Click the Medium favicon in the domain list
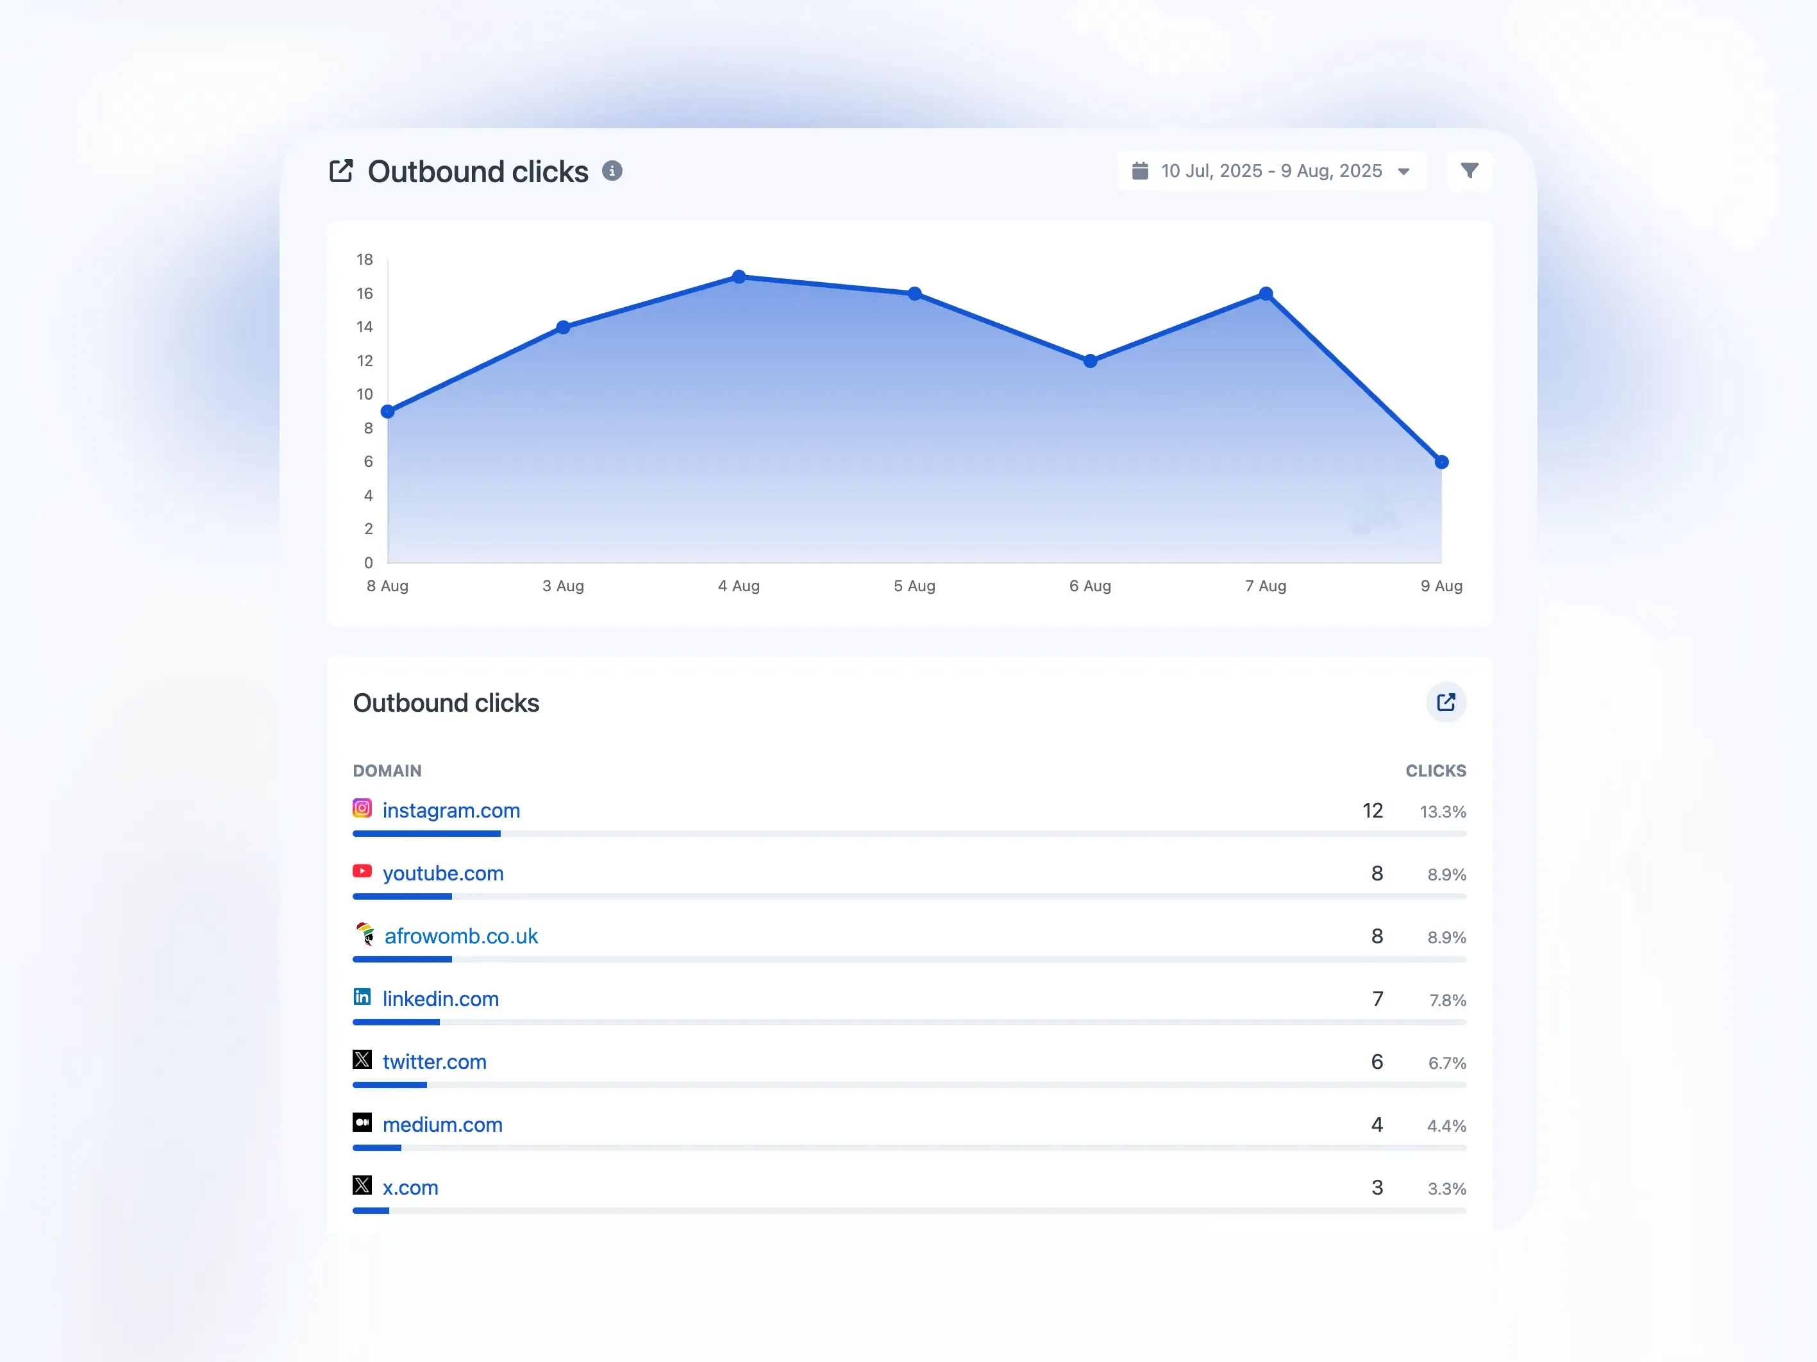The width and height of the screenshot is (1817, 1362). 362,1122
